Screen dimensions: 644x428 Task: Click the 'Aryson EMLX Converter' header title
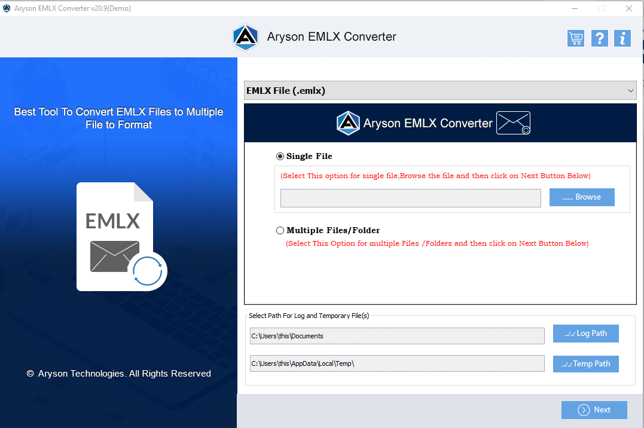coord(331,36)
